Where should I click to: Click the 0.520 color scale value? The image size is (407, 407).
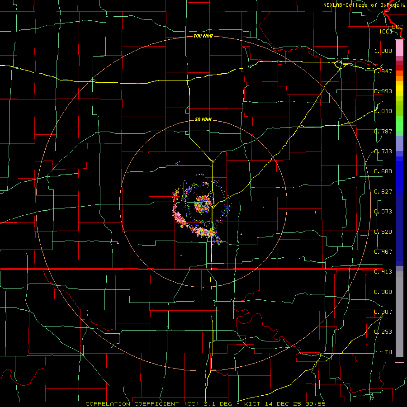383,232
